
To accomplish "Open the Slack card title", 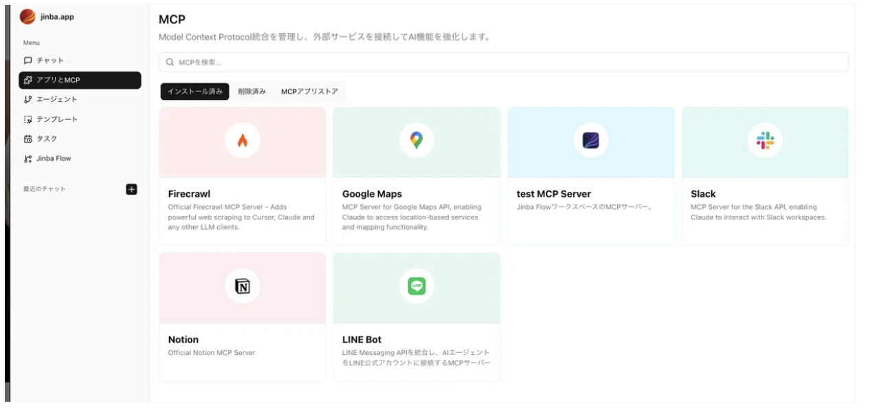I will pyautogui.click(x=703, y=194).
